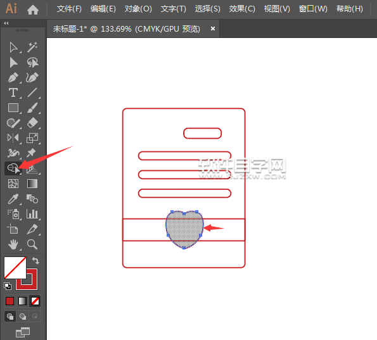Select the Symbol Sprayer tool
377x340 pixels.
click(x=13, y=214)
